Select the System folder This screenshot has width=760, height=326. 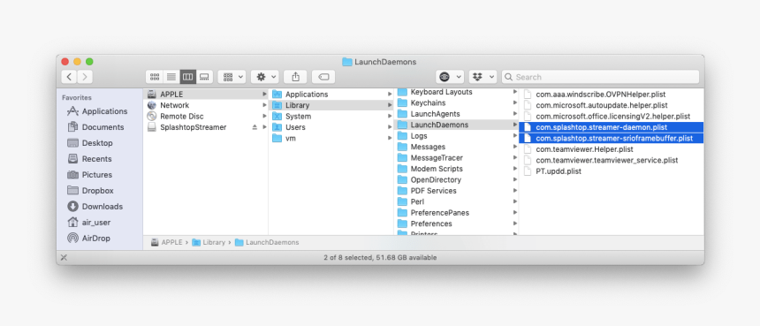[x=331, y=117]
